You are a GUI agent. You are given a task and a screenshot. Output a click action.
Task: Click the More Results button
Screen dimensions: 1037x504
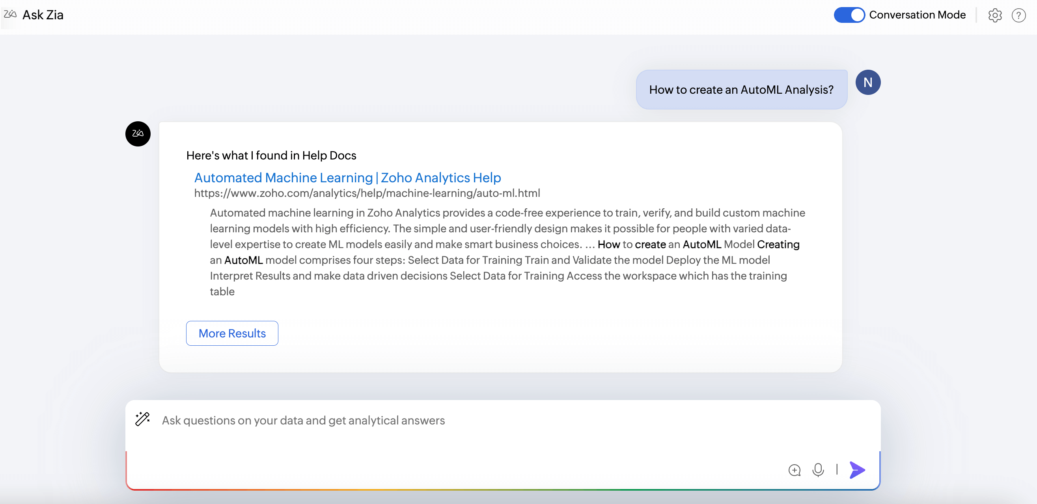(x=232, y=333)
